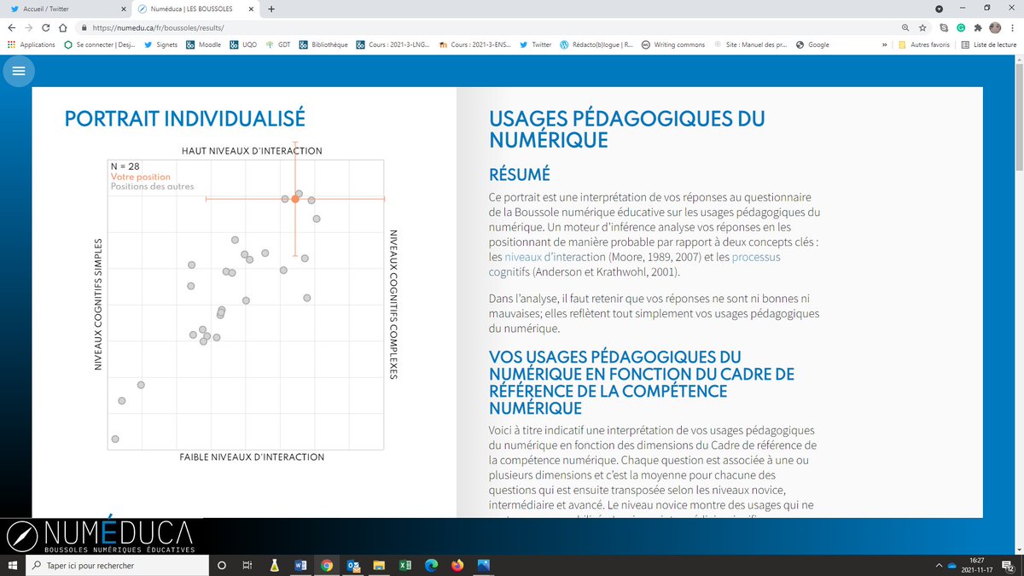Select the Numéduca | LES BOUSSOLES tab
1024x576 pixels.
[x=197, y=9]
